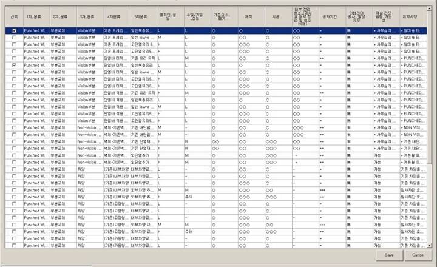This screenshot has width=437, height=267.
Task: Click the 제약사항 column header
Action: tap(413, 17)
